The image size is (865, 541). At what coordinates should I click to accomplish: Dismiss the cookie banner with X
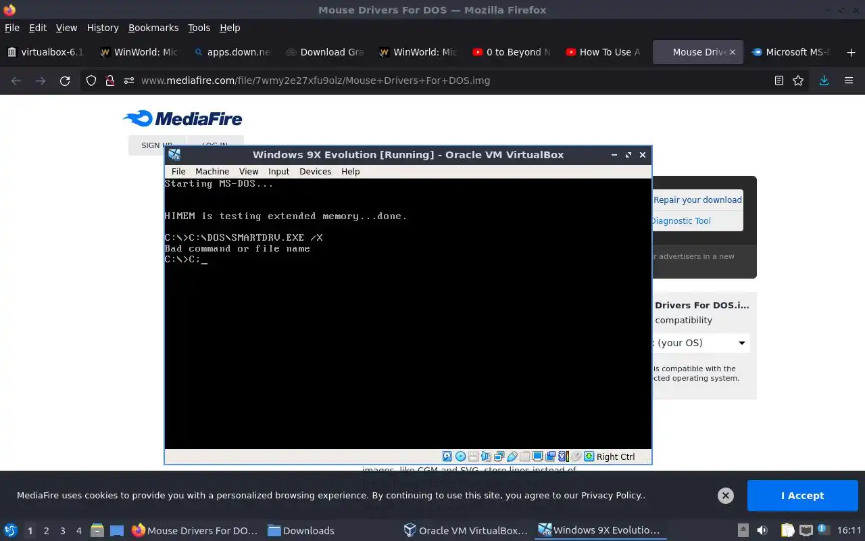(x=725, y=496)
